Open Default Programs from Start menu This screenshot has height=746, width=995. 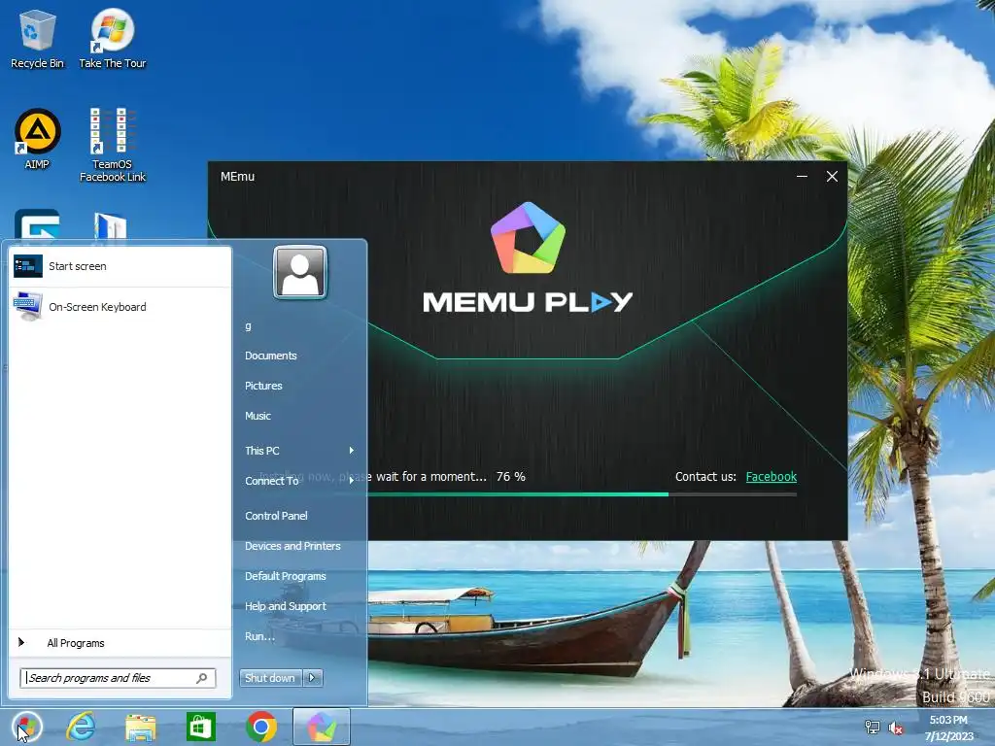(286, 576)
